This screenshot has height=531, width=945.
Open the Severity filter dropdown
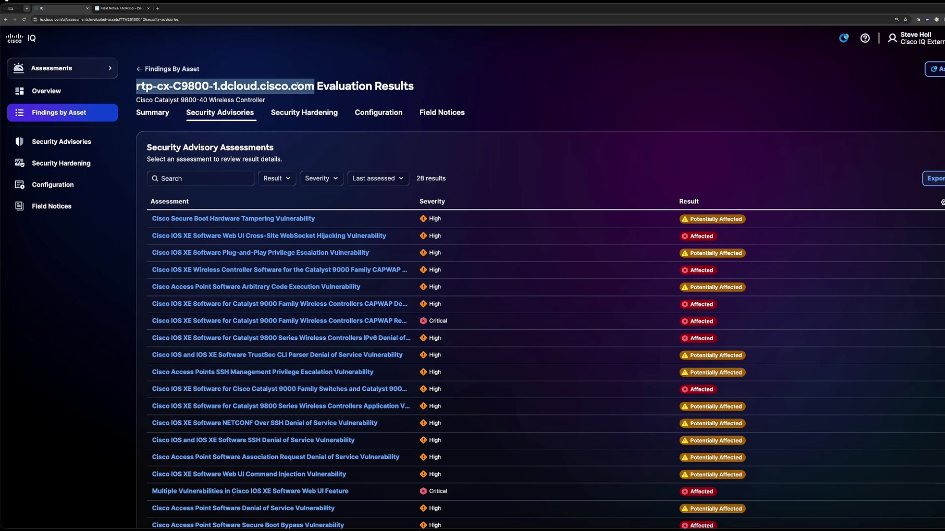(321, 178)
